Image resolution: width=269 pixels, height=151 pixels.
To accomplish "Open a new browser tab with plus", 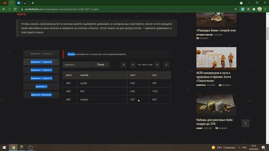I will 33,3.
